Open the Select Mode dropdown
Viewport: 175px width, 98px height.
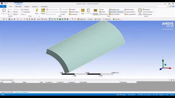point(45,19)
